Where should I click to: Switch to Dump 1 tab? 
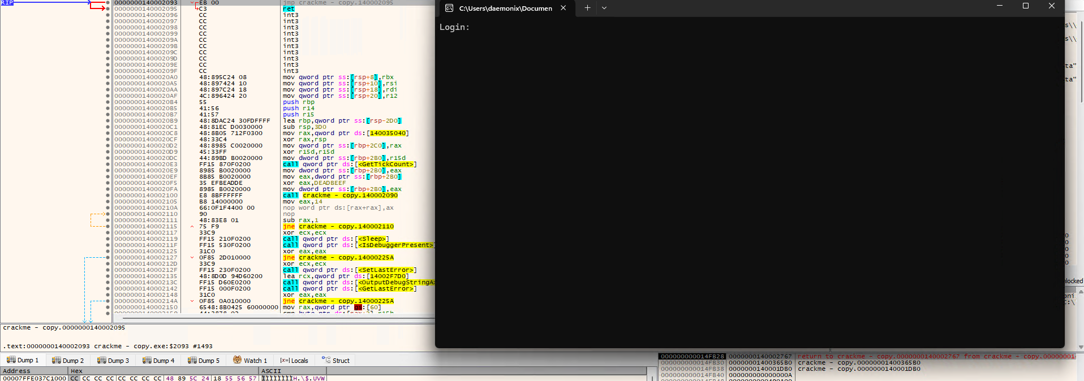(x=23, y=360)
